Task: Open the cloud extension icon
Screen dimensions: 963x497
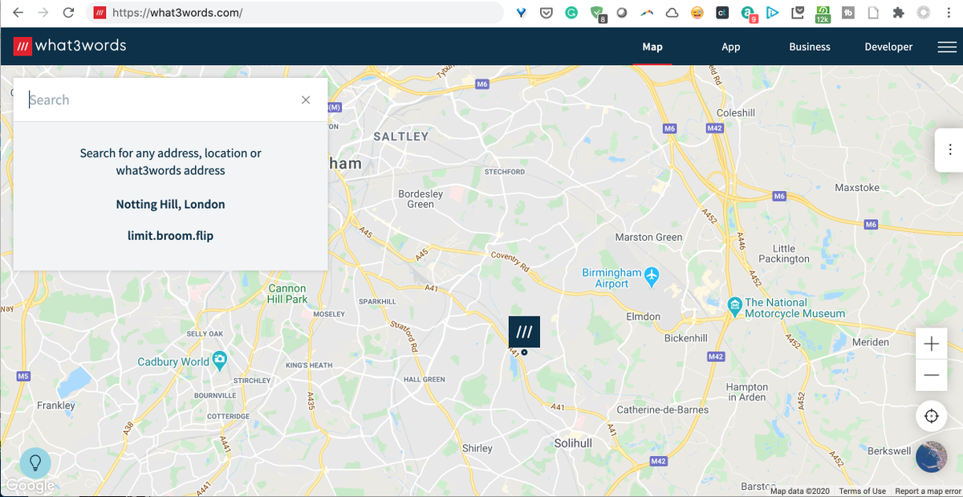Action: (x=672, y=13)
